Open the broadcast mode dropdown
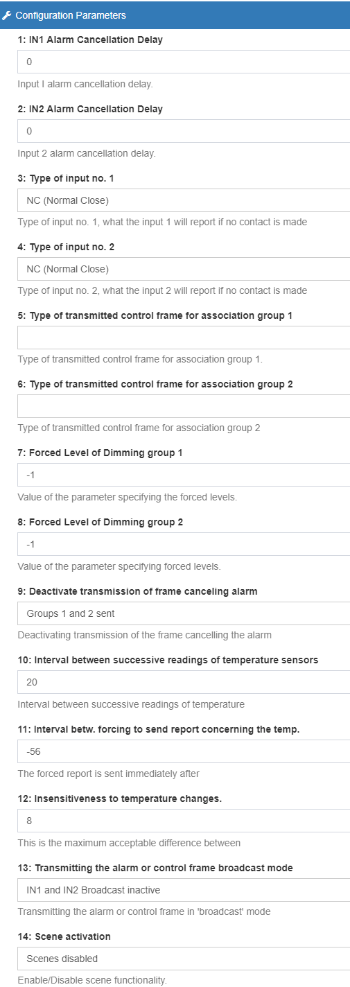The width and height of the screenshot is (350, 987). click(184, 889)
